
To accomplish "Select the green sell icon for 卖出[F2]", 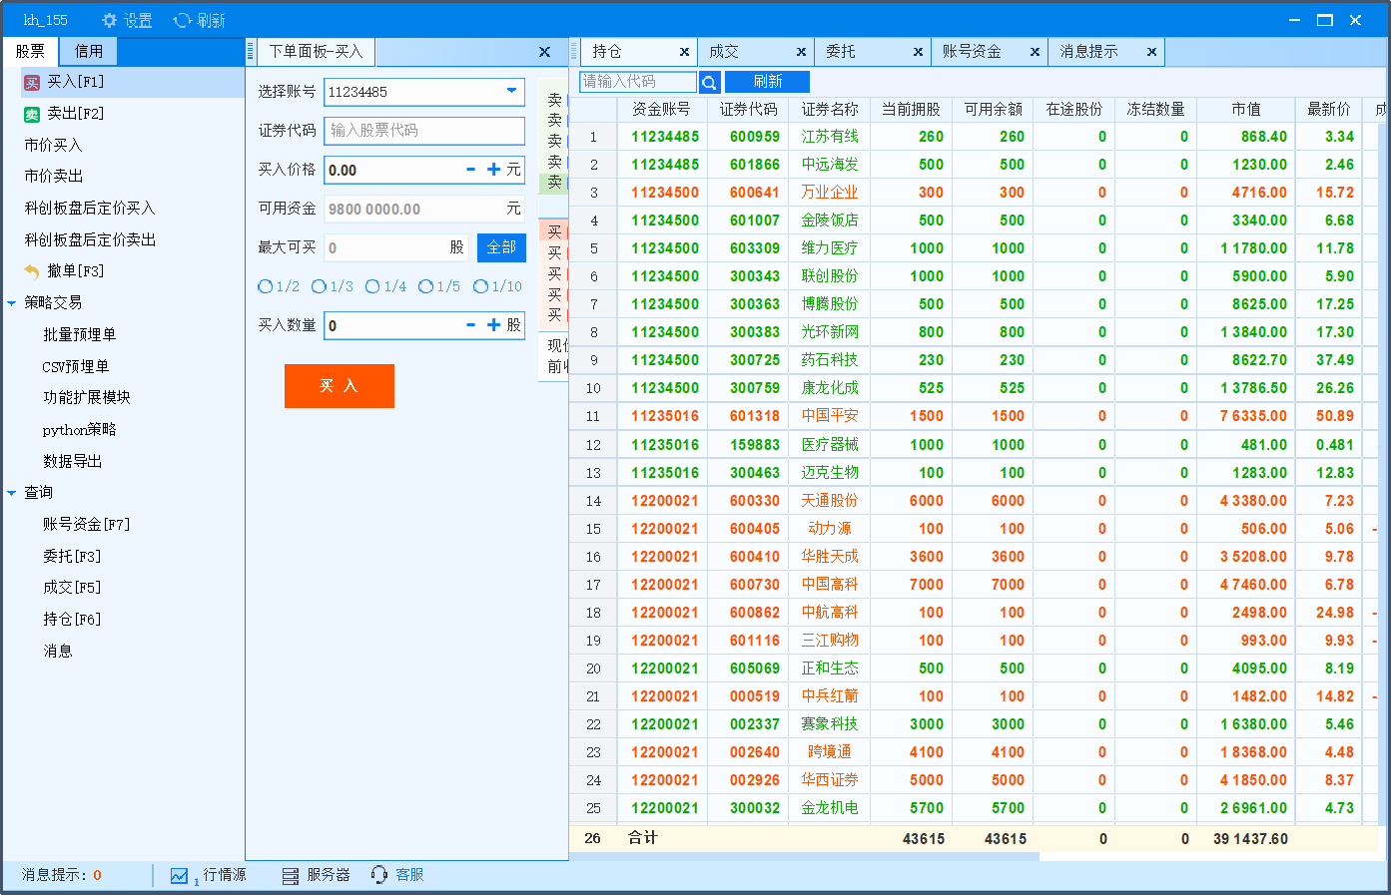I will [x=32, y=115].
